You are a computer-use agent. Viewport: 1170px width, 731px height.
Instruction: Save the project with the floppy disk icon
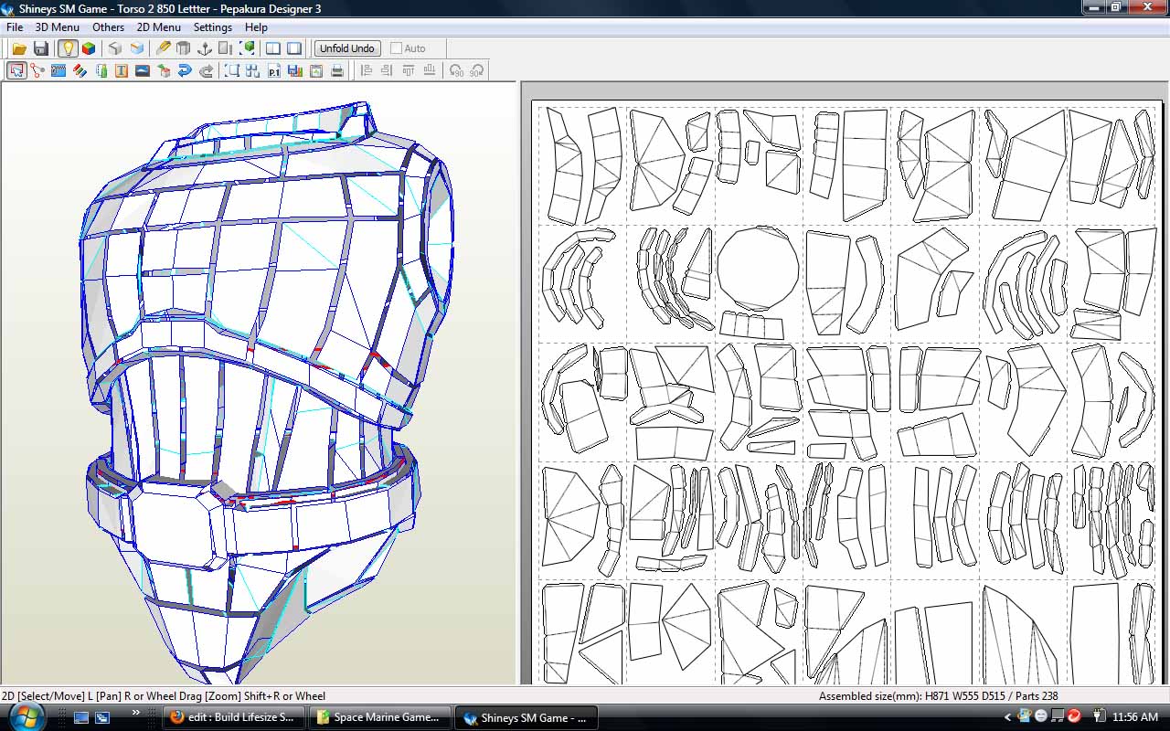(40, 48)
